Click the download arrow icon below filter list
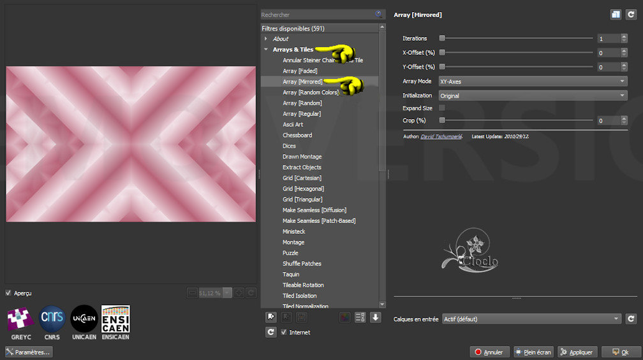Image resolution: width=643 pixels, height=360 pixels. pos(375,317)
